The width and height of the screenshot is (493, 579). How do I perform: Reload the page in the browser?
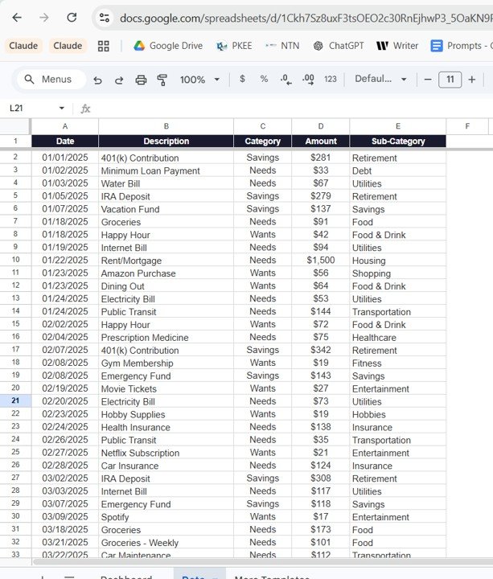(72, 18)
